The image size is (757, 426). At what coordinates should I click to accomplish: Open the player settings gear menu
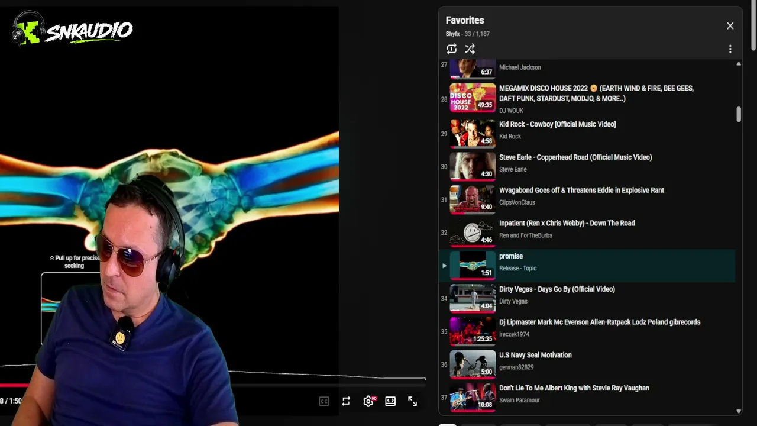368,401
